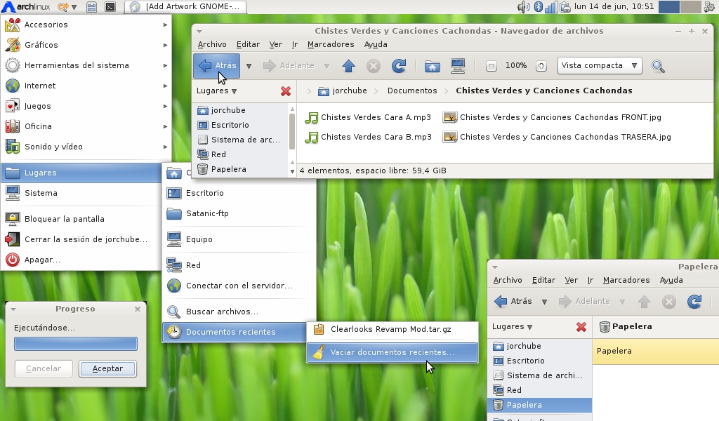Select Add Artwork GNOME taskbar window button
Image resolution: width=719 pixels, height=421 pixels.
point(185,7)
